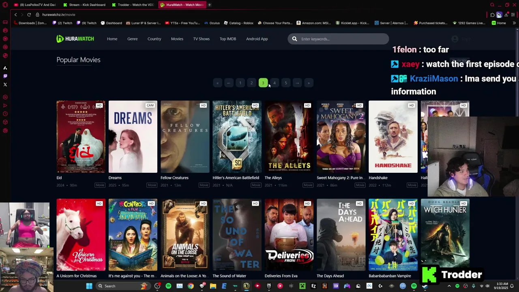Open the TV Shows nav item
This screenshot has height=292, width=519.
click(201, 39)
